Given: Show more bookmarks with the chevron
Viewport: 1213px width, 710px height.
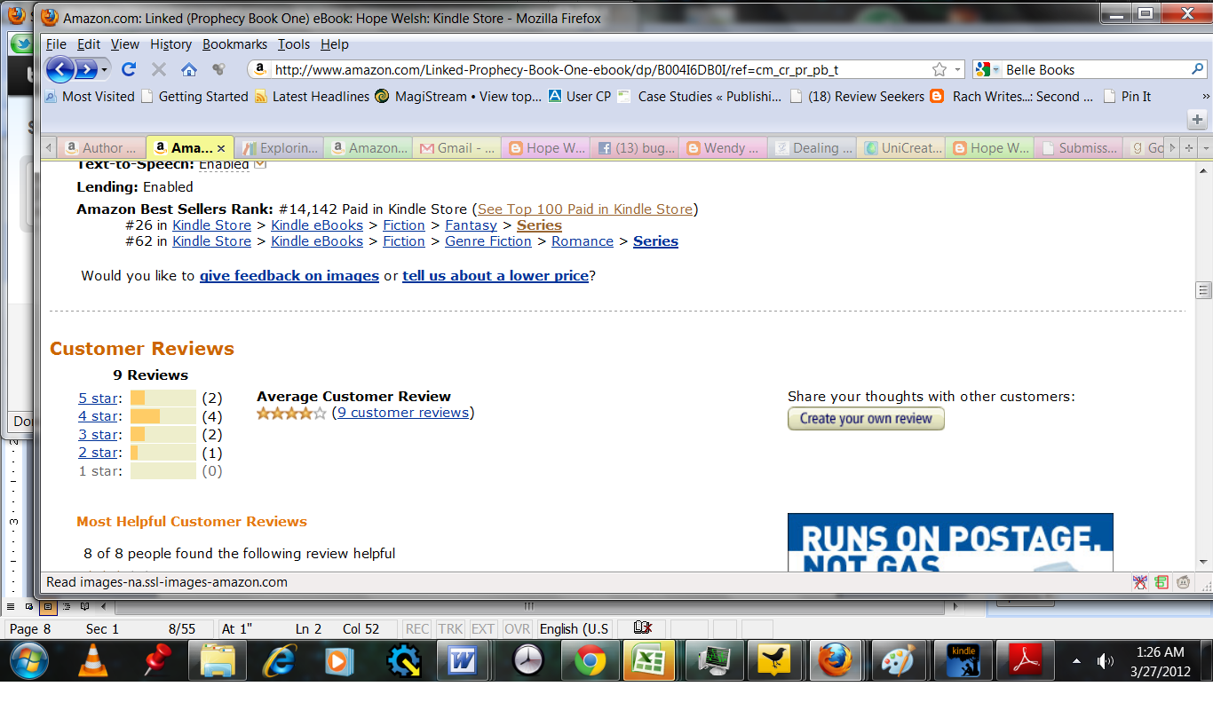Looking at the screenshot, I should 1205,96.
